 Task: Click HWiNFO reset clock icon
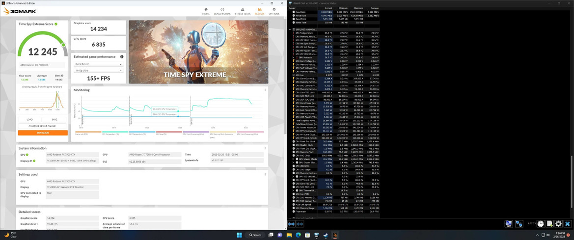[540, 223]
